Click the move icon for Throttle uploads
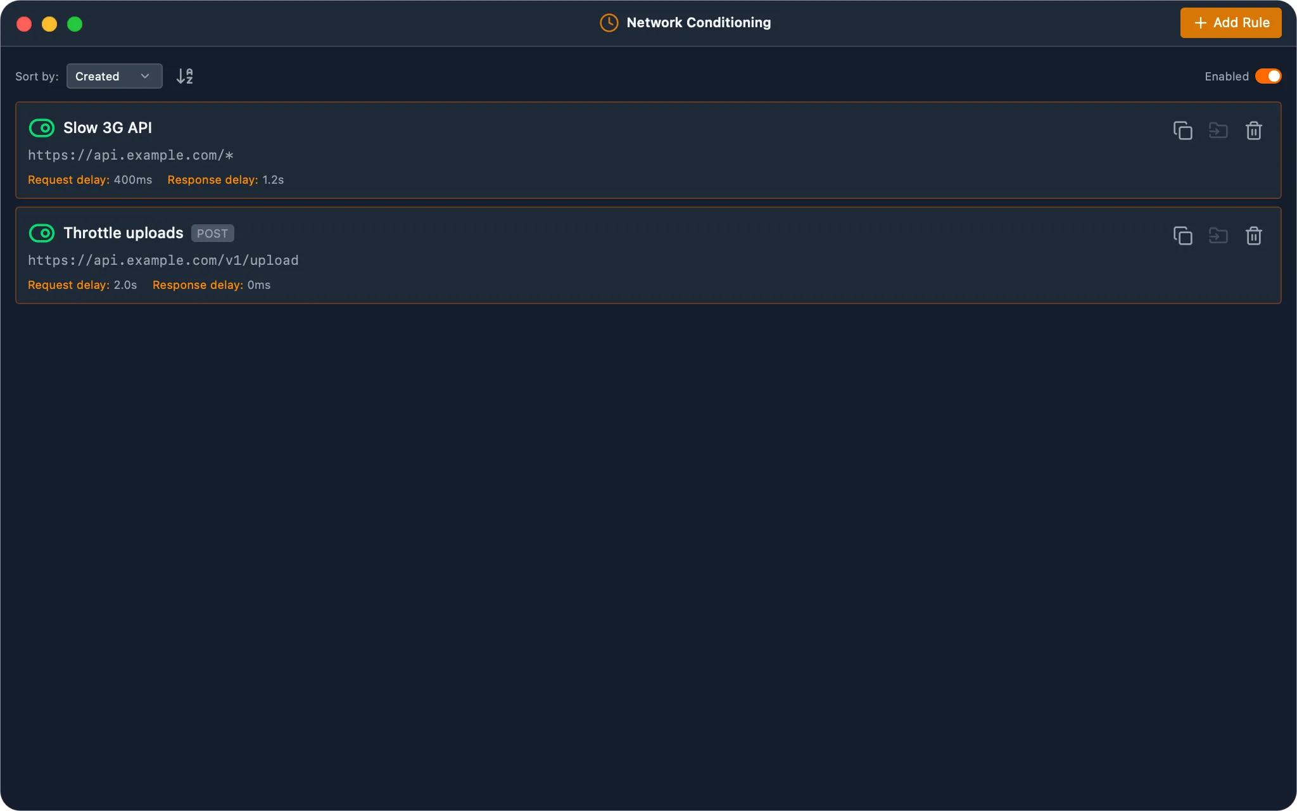This screenshot has height=811, width=1297. pos(1218,236)
